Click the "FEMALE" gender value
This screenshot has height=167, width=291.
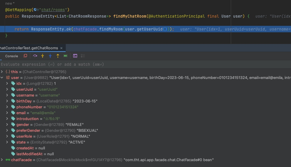click(74, 124)
